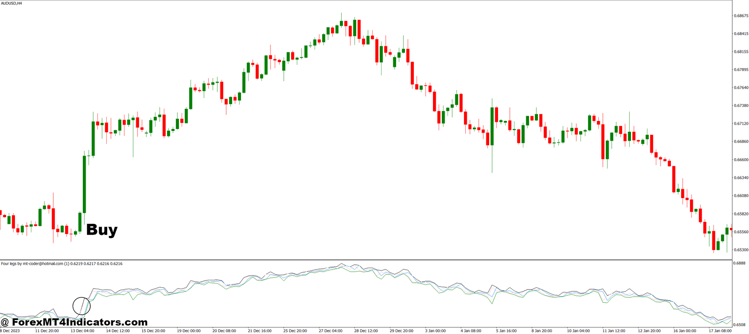The width and height of the screenshot is (749, 334).
Task: Click the divider between chart and indicator
Action: point(365,260)
